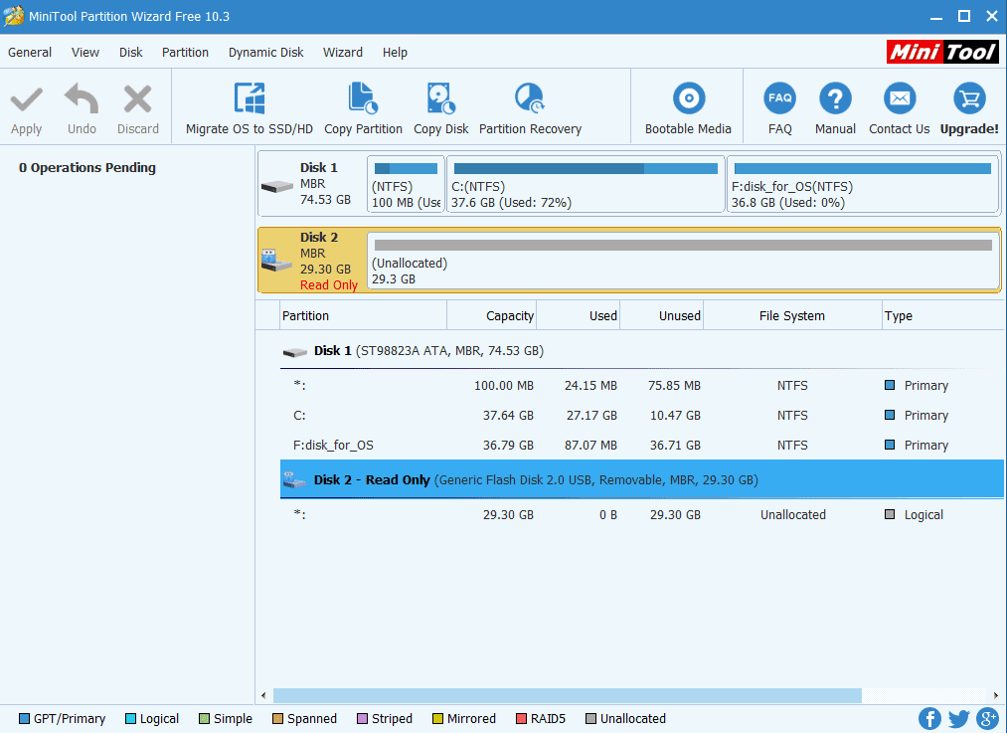The width and height of the screenshot is (1007, 733).
Task: Open the Dynamic Disk menu
Action: [265, 53]
